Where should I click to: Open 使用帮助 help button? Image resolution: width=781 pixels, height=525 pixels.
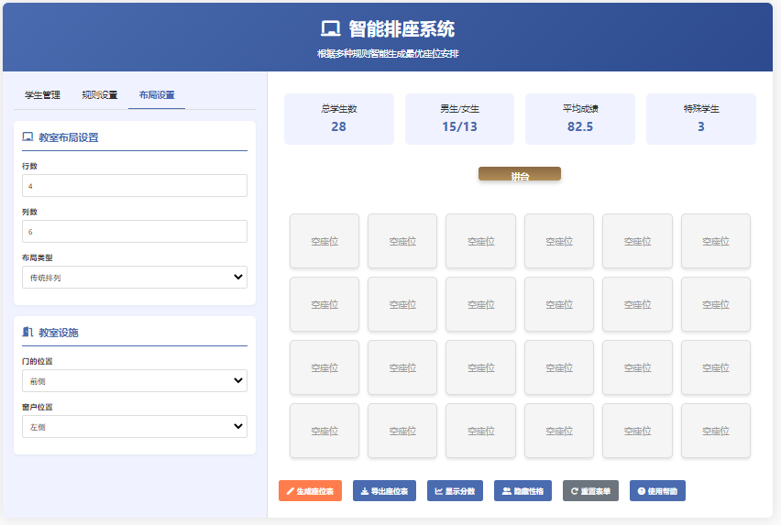(657, 491)
